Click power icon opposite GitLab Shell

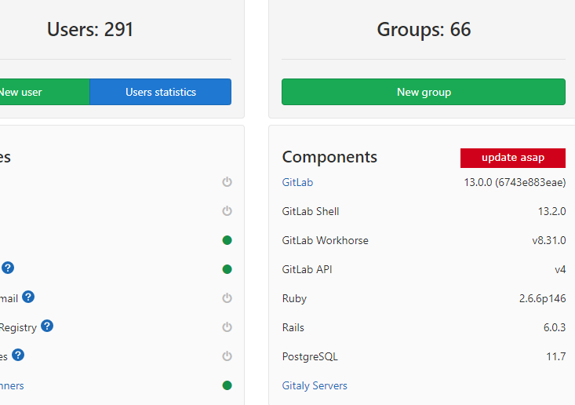coord(227,211)
